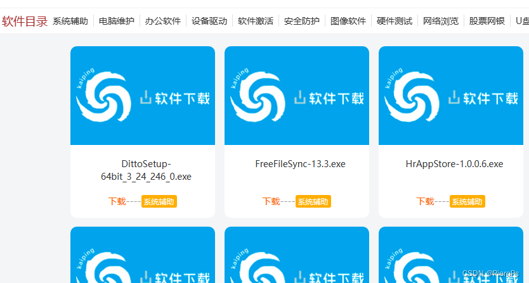Image resolution: width=529 pixels, height=283 pixels.
Task: Click the 系统辅助 tag on HrAppStore card
Action: pos(467,201)
